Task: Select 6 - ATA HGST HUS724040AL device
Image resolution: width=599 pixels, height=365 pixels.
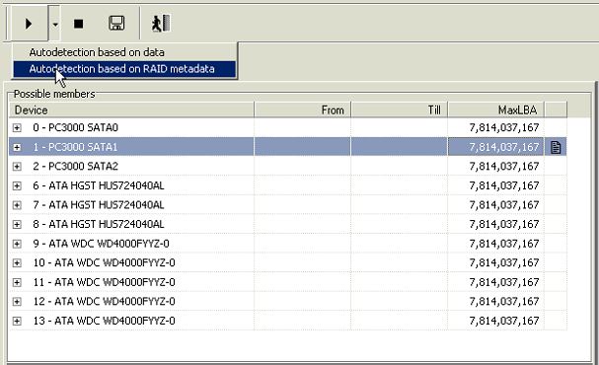Action: tap(98, 185)
